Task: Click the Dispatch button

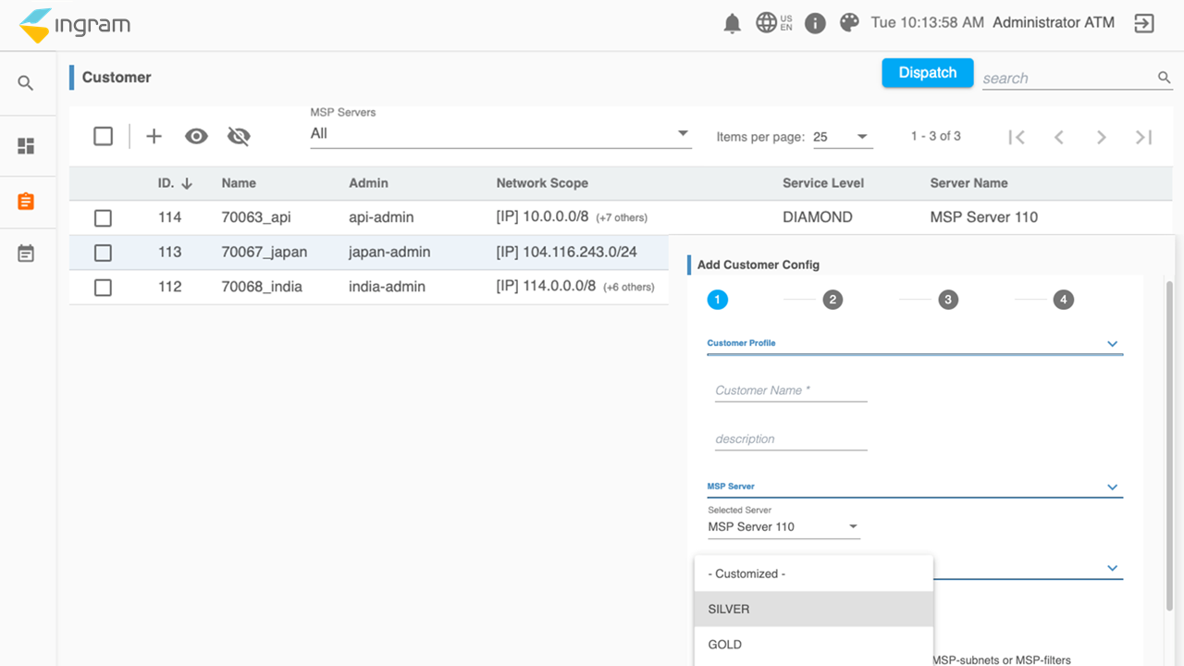Action: 927,73
